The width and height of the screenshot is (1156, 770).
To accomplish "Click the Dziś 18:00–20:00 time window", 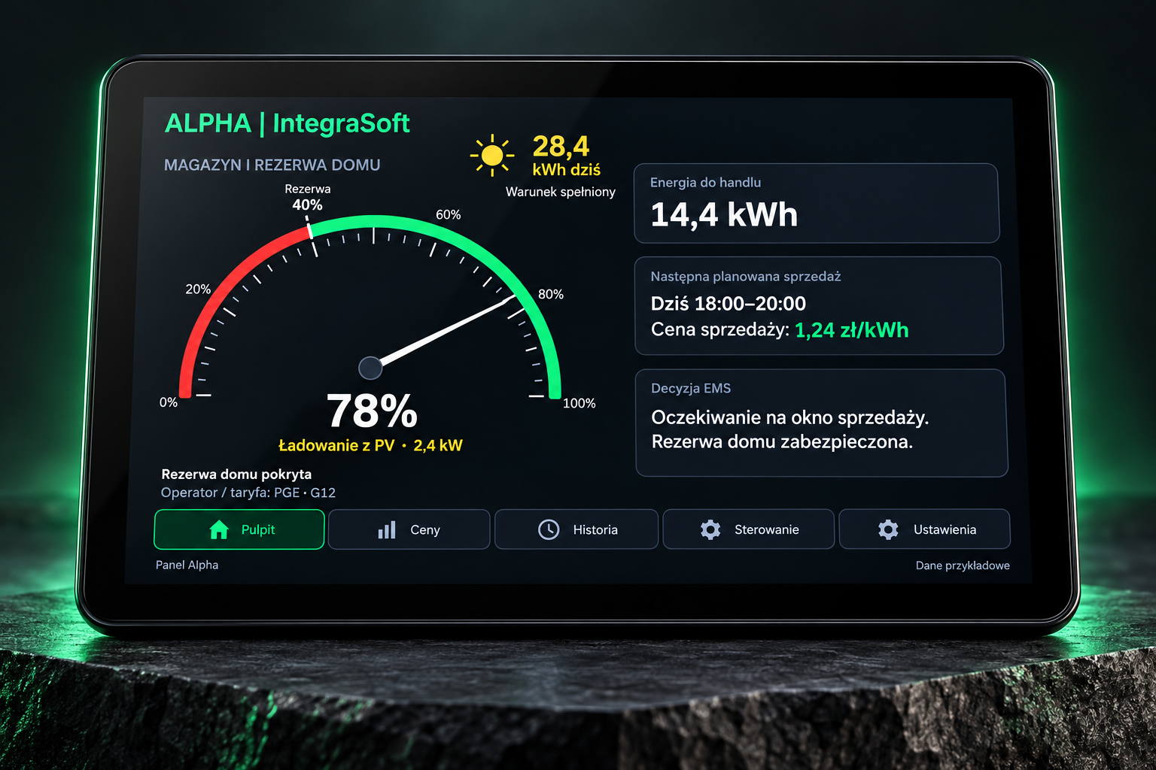I will click(728, 304).
